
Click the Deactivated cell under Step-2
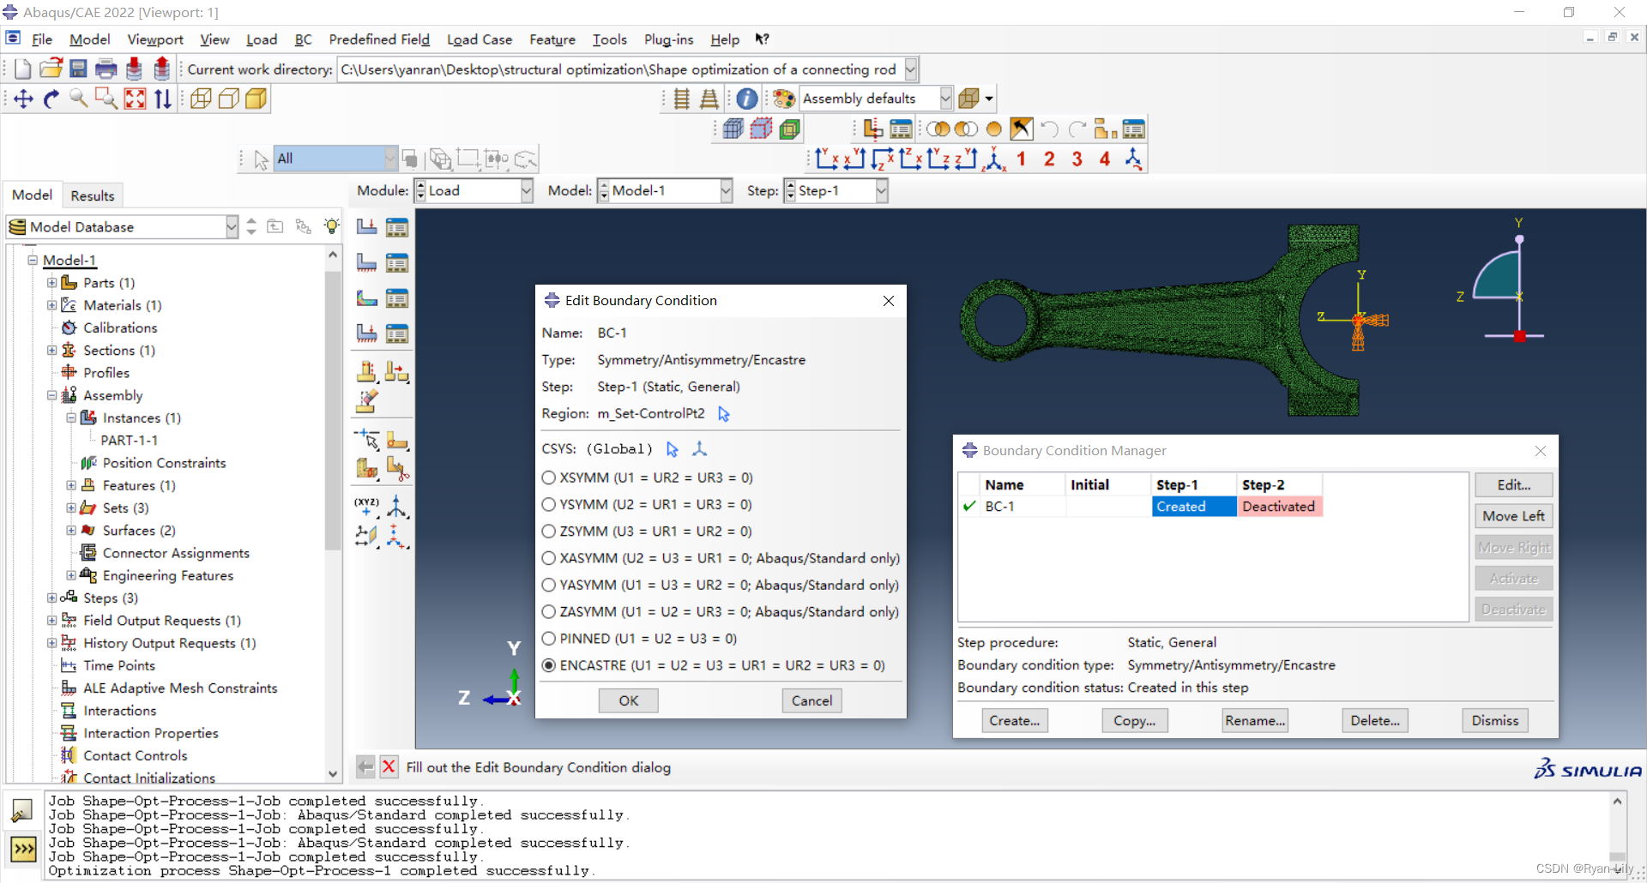click(x=1279, y=507)
